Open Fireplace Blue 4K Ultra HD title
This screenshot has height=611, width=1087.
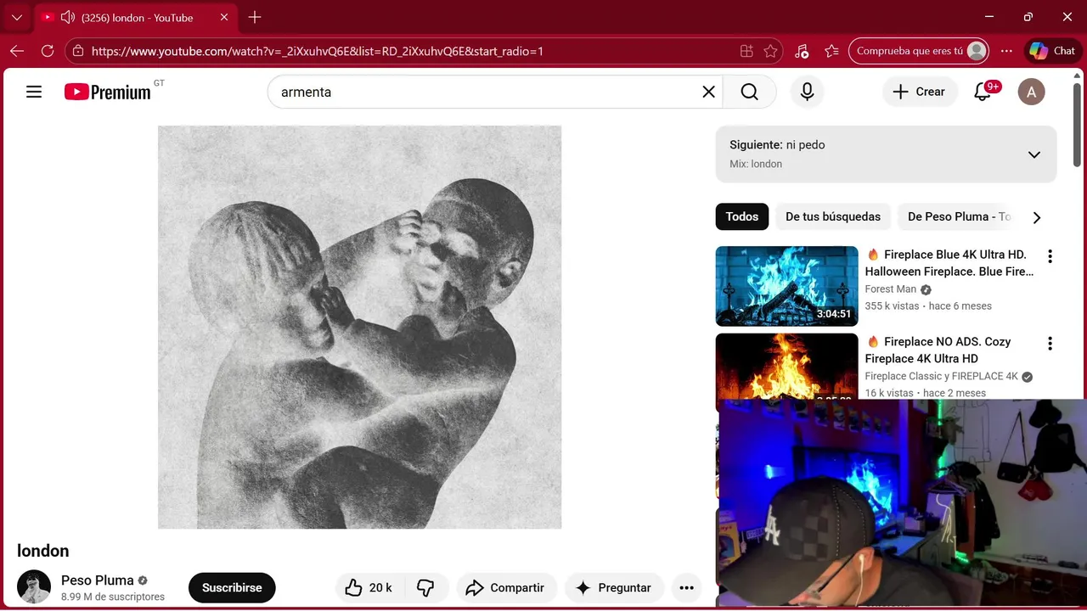pyautogui.click(x=949, y=263)
